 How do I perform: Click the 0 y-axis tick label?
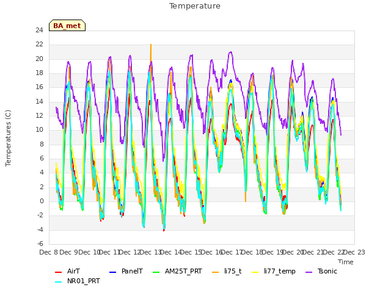(x=42, y=201)
